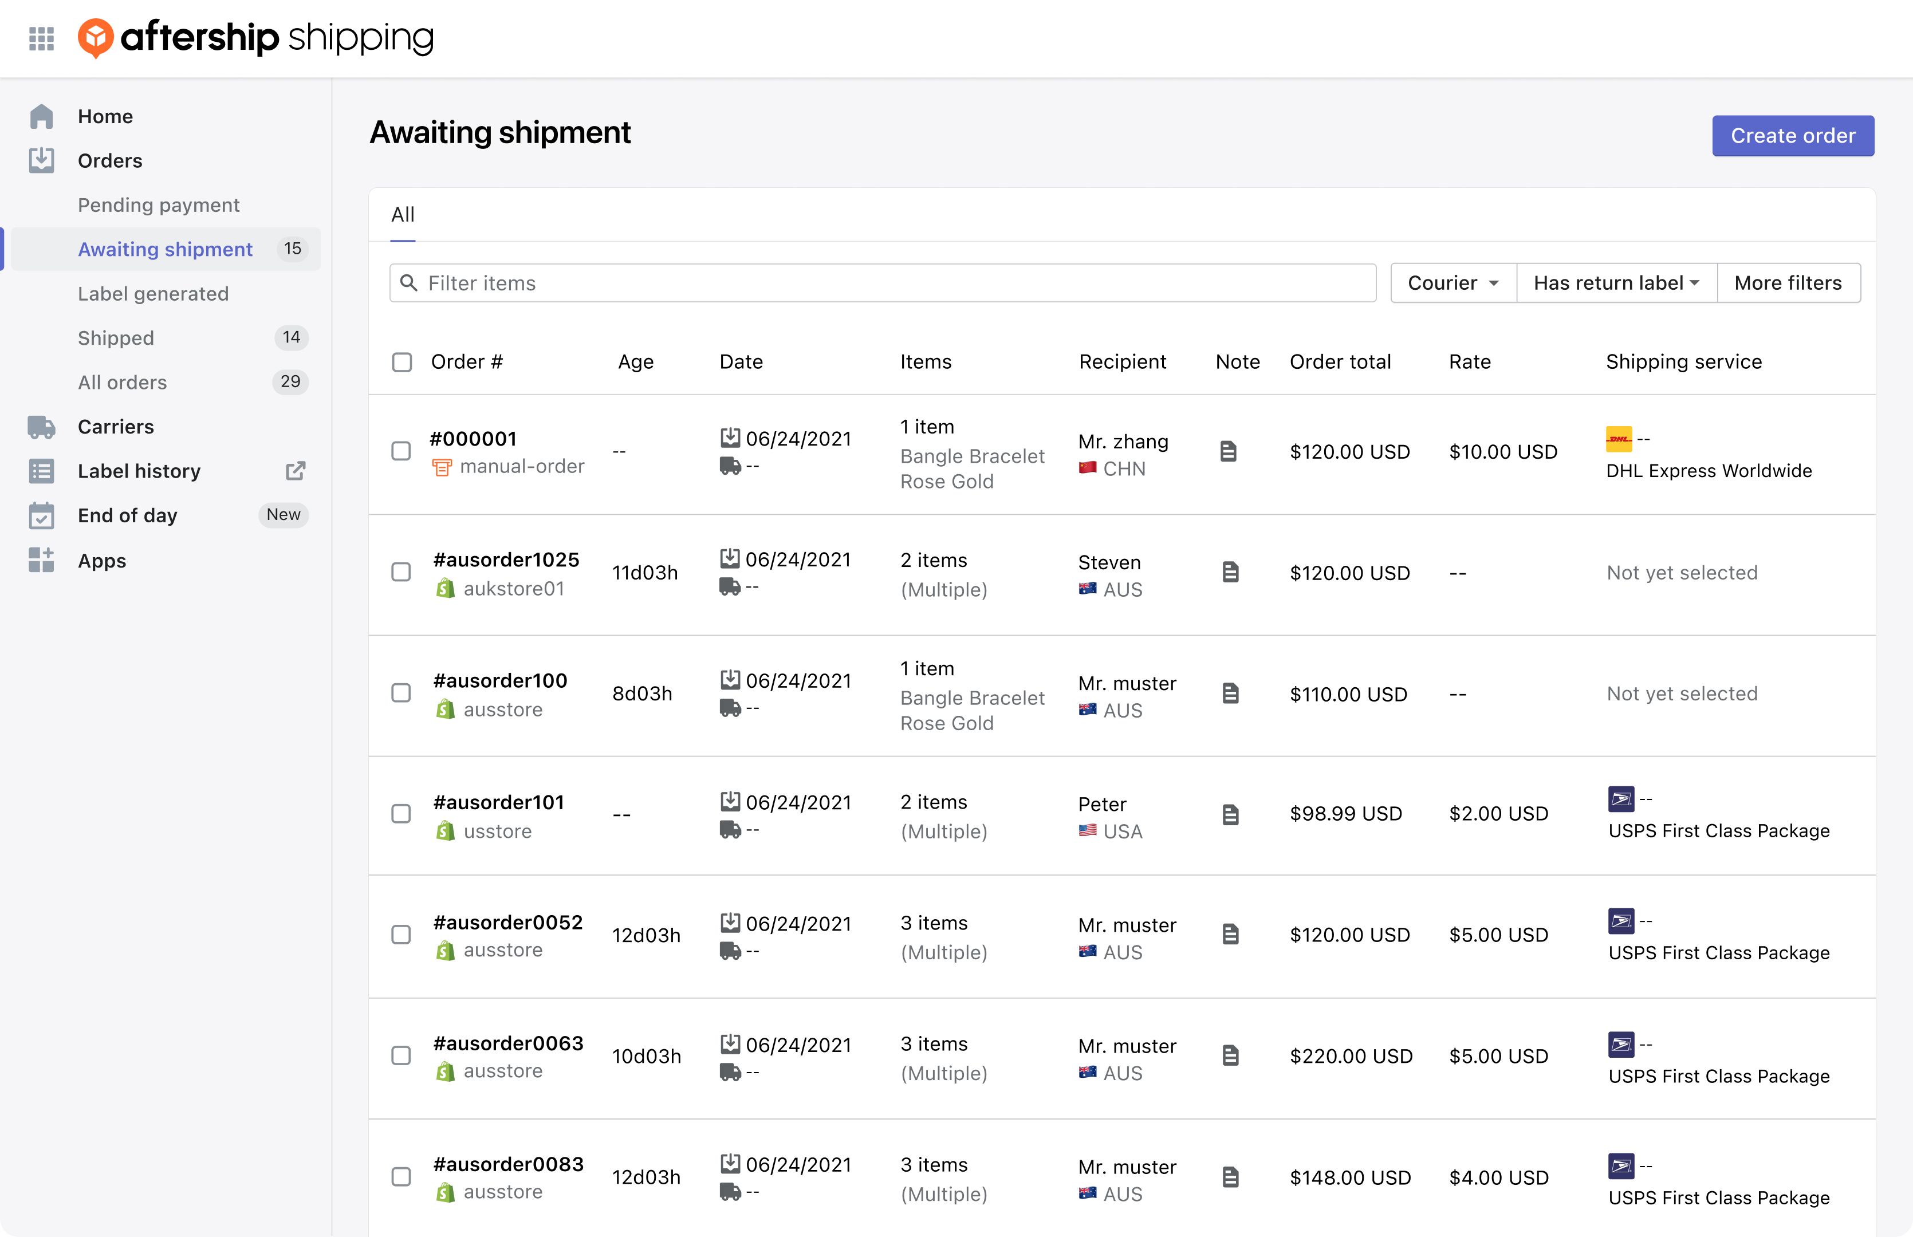Check the box for #ausorder100

[x=401, y=692]
